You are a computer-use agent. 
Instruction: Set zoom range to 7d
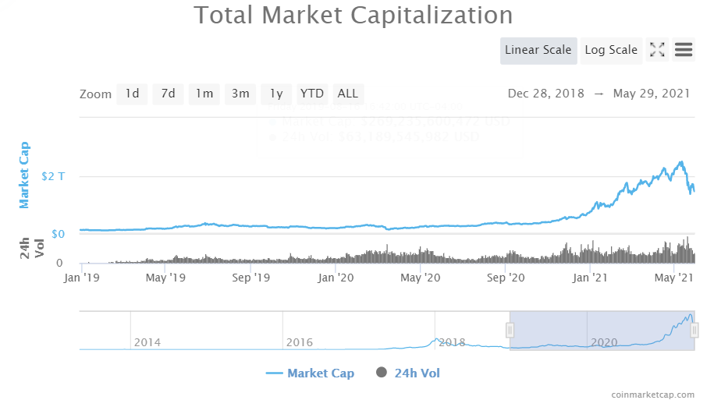click(168, 94)
